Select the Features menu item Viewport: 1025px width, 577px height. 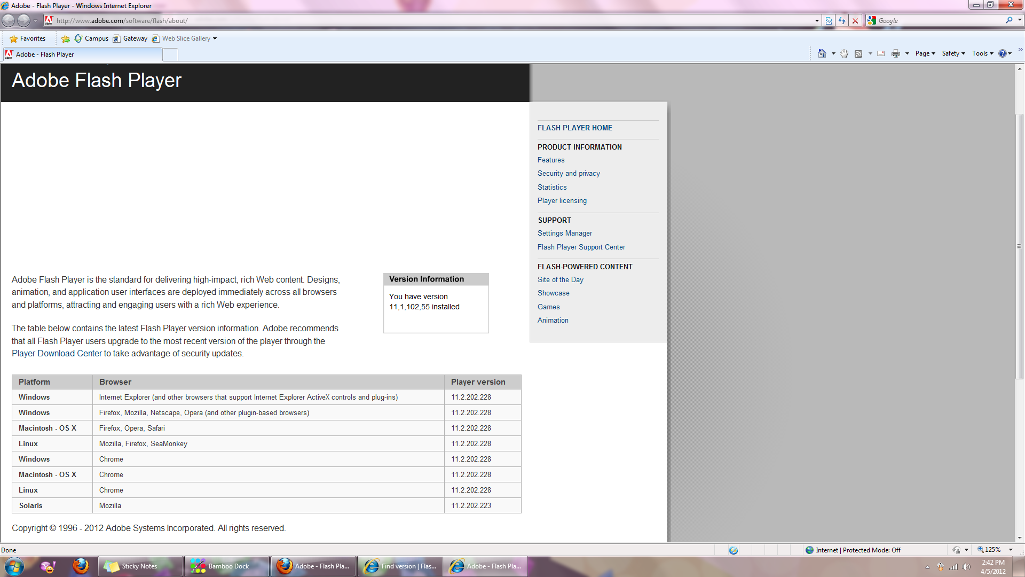point(550,159)
